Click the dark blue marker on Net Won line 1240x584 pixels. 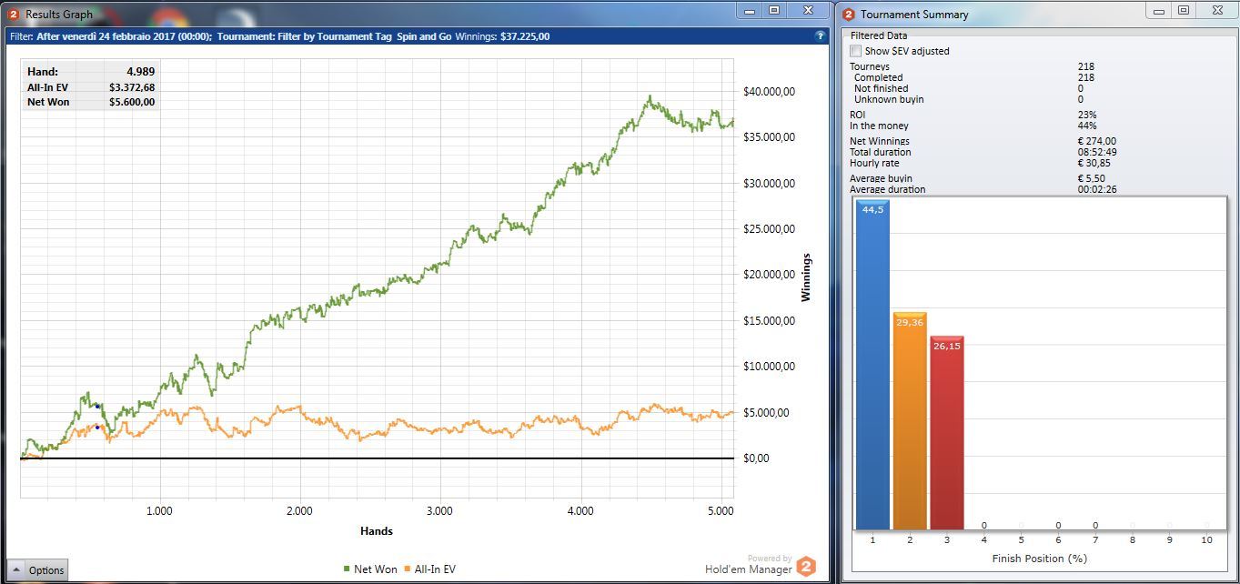[x=97, y=406]
